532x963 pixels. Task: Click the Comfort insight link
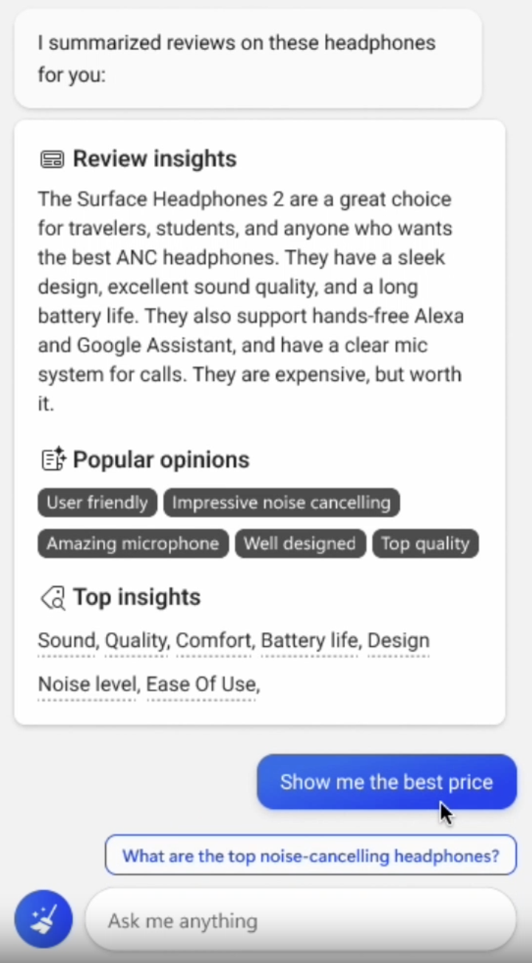point(214,641)
